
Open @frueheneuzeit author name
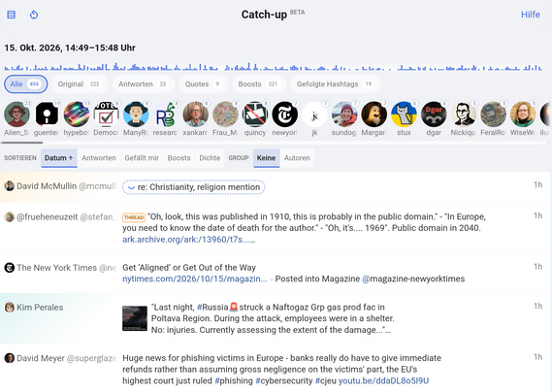click(48, 217)
